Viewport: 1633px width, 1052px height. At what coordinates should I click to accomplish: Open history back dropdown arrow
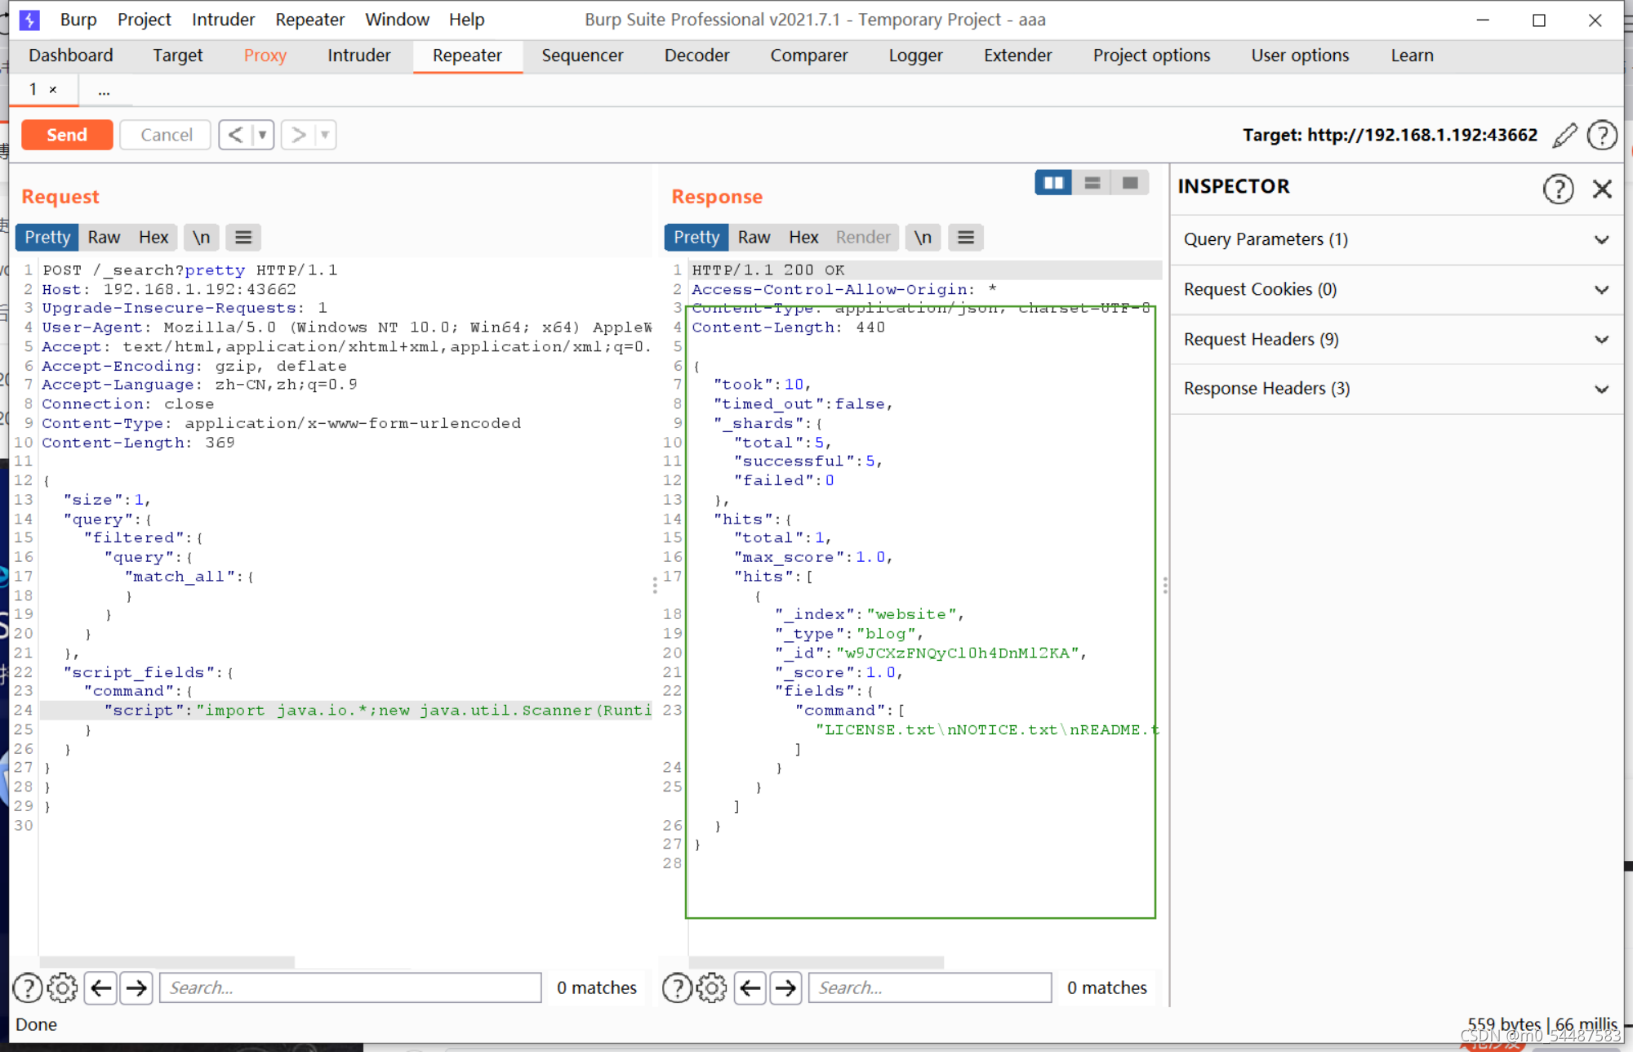tap(263, 135)
